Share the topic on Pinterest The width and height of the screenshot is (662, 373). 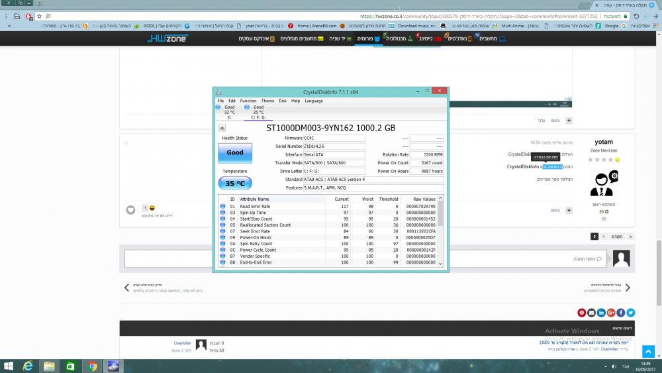tap(582, 313)
